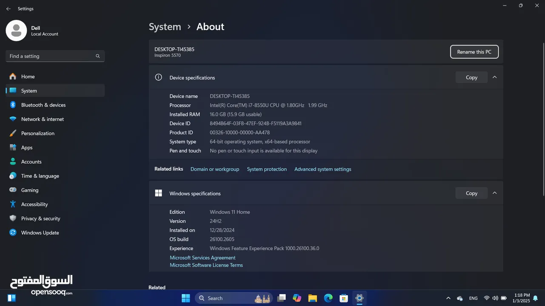Screen dimensions: 545x306
Task: Click Rename this PC button
Action: coord(474,52)
